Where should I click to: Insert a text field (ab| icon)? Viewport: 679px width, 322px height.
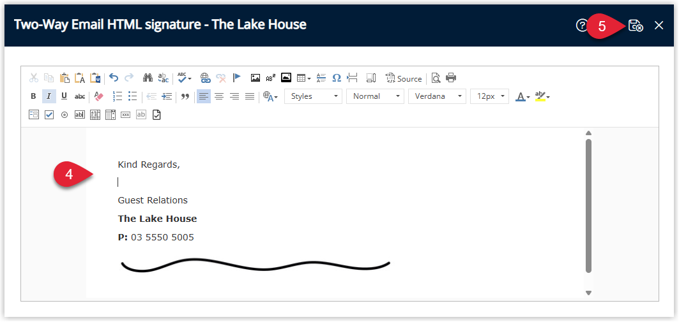(80, 115)
